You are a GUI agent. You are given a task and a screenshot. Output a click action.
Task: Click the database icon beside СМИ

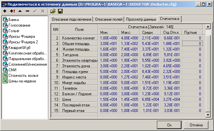point(5,70)
